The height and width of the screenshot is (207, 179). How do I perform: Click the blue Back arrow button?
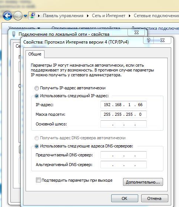(x=7, y=16)
